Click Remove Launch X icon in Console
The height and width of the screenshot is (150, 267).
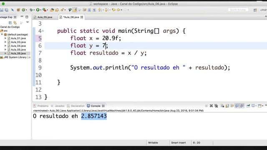(x=211, y=106)
